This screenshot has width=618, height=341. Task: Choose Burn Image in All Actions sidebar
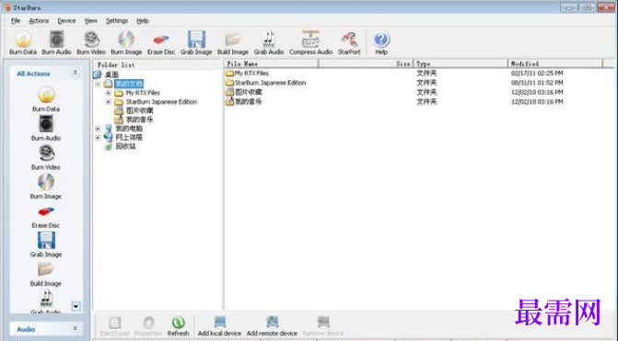[46, 187]
